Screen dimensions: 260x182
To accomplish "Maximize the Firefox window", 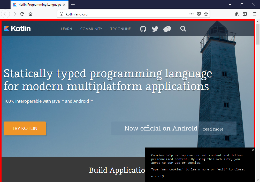I will tap(242, 5).
